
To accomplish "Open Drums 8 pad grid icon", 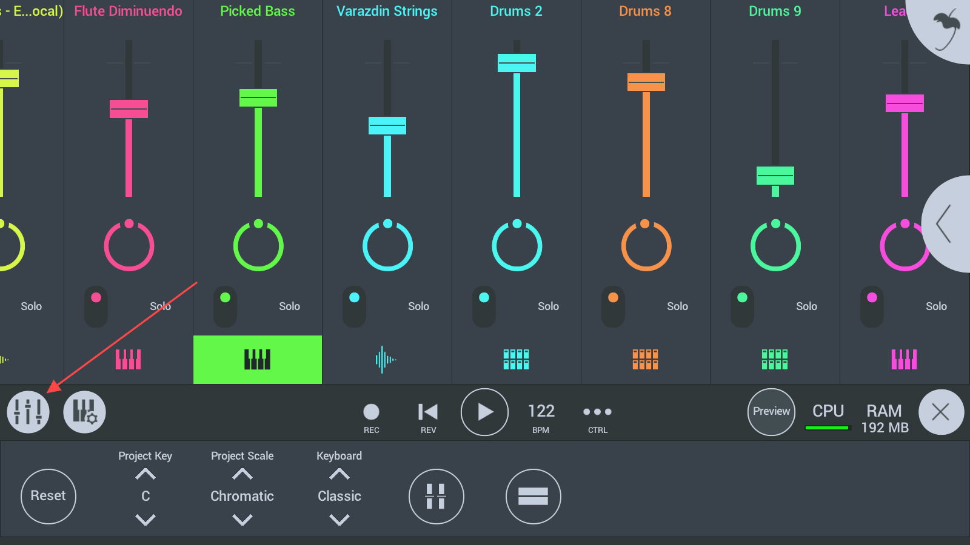I will [x=645, y=360].
